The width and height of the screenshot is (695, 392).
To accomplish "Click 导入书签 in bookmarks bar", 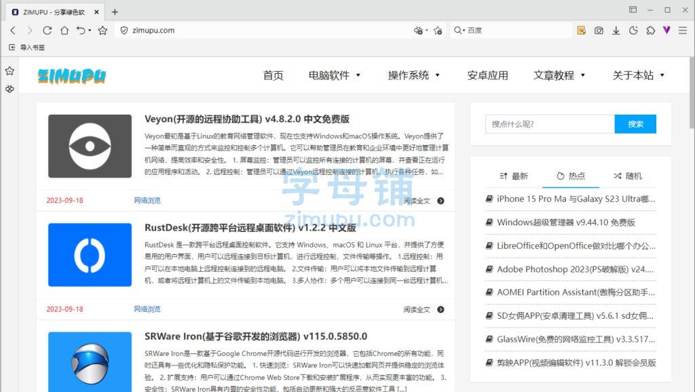I will (27, 47).
